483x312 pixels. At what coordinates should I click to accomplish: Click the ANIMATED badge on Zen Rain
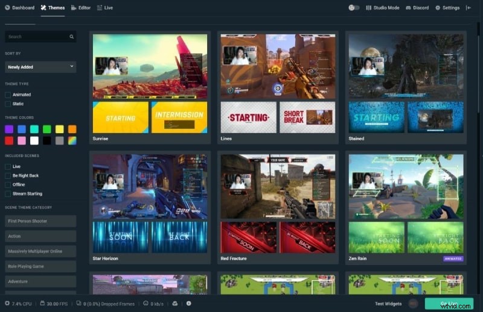[x=453, y=259]
